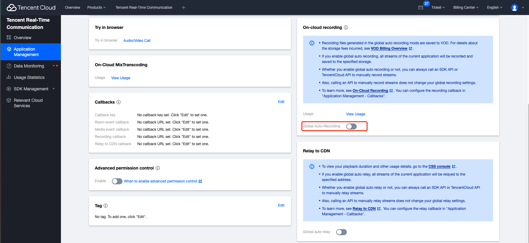Click the plus icon in top navigation
Viewport: 529px width, 243px height.
coord(184,8)
